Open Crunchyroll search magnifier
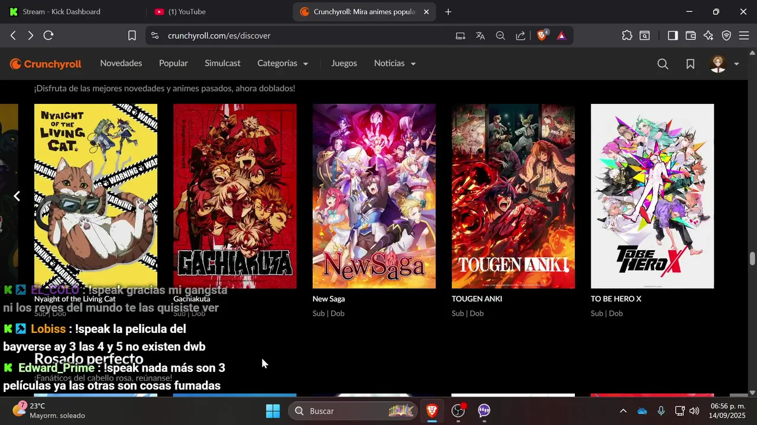The height and width of the screenshot is (425, 757). [x=663, y=64]
